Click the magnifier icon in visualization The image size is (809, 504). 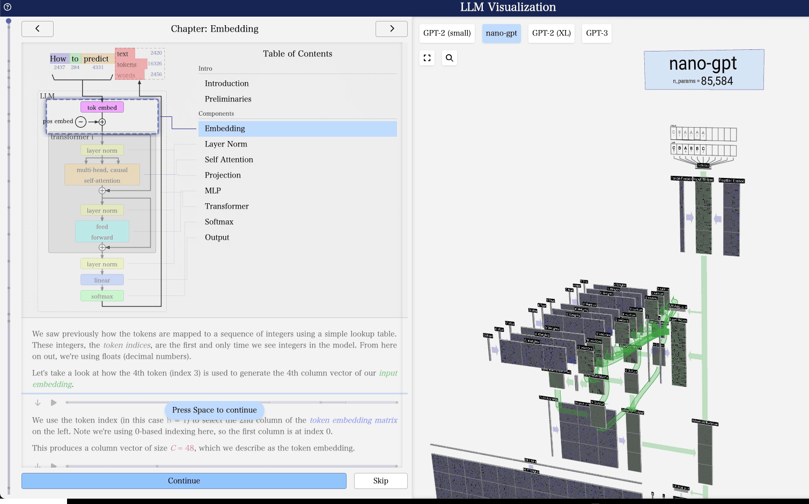click(x=450, y=58)
